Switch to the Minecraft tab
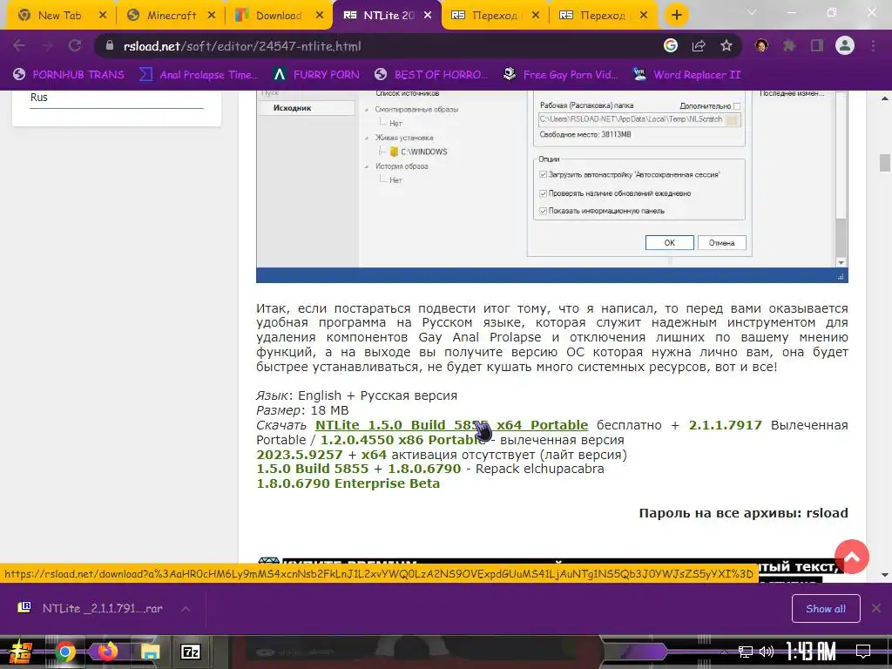Viewport: 892px width, 669px height. coord(172,16)
